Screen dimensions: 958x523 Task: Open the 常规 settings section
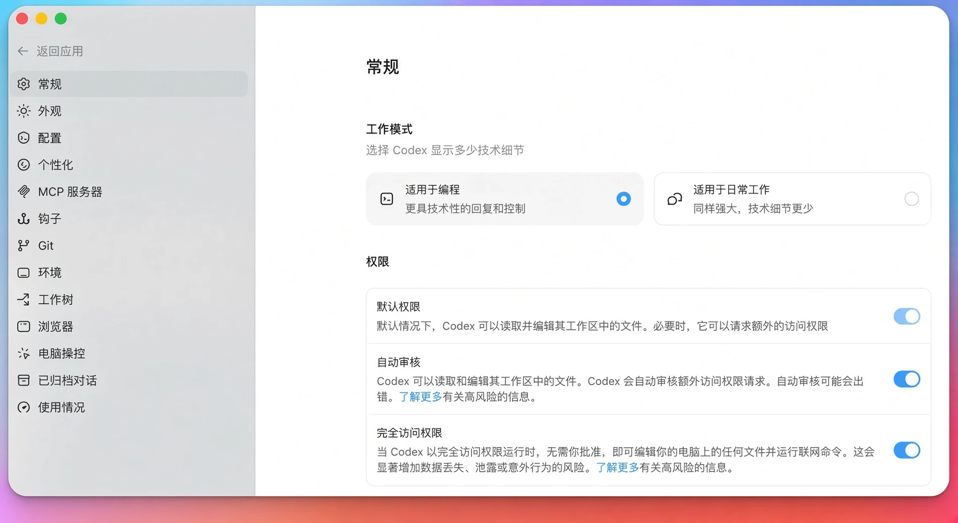point(129,84)
